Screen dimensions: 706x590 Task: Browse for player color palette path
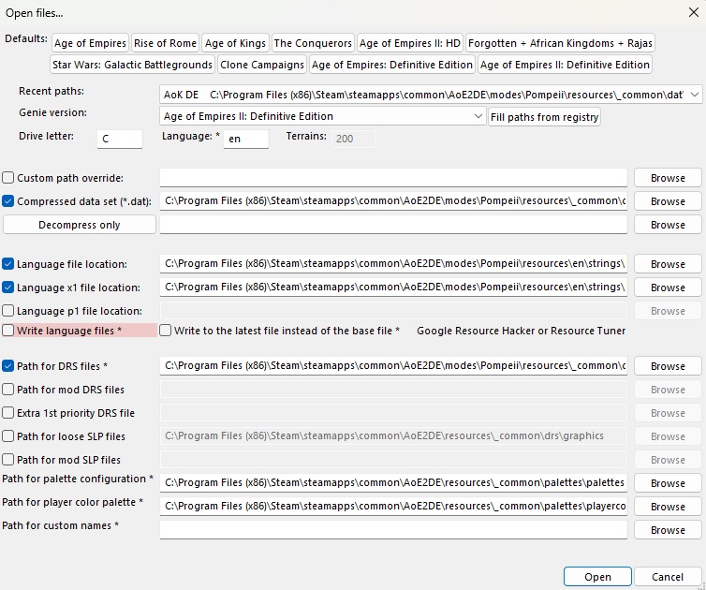tap(668, 507)
